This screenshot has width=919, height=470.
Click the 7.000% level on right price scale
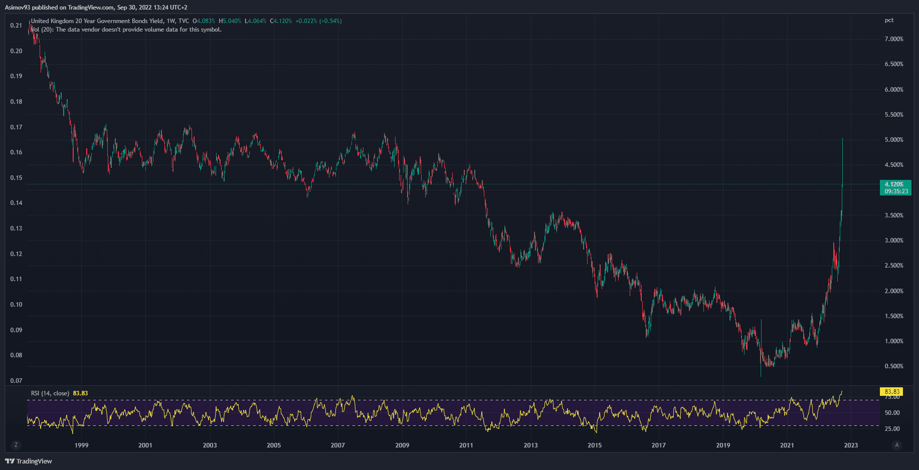tap(894, 39)
